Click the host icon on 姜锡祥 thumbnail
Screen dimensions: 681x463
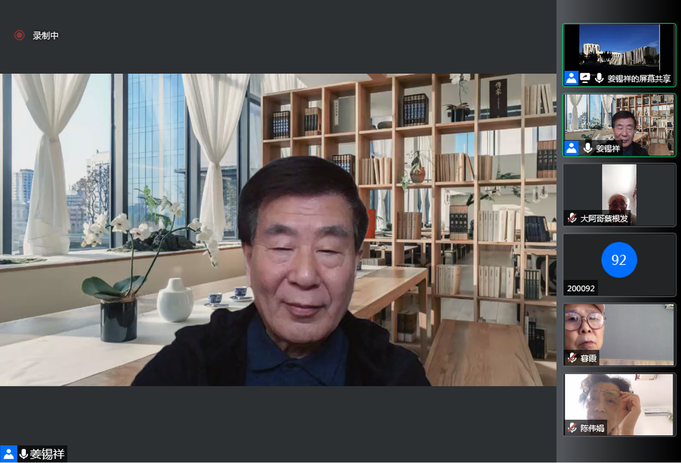[571, 148]
